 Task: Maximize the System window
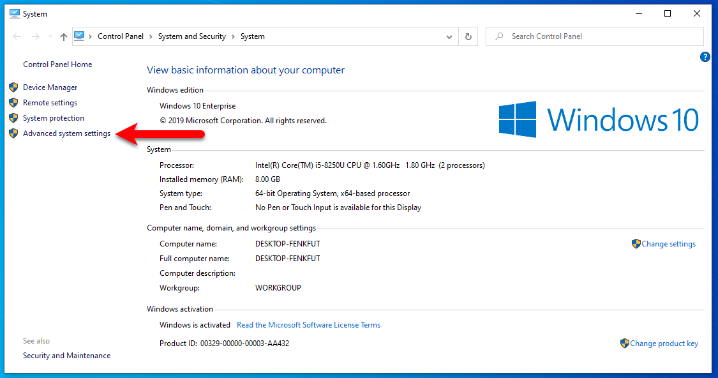pyautogui.click(x=668, y=14)
